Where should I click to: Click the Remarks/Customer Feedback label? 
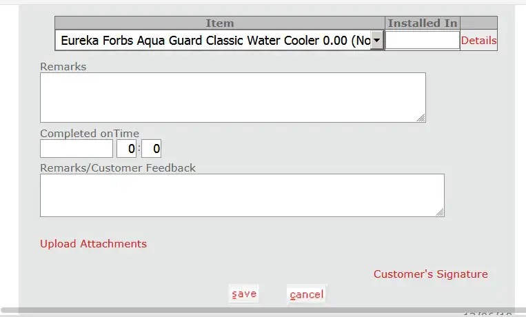(118, 167)
